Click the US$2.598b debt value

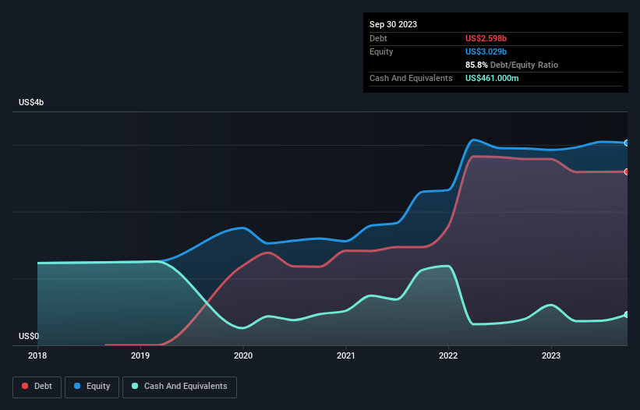486,38
